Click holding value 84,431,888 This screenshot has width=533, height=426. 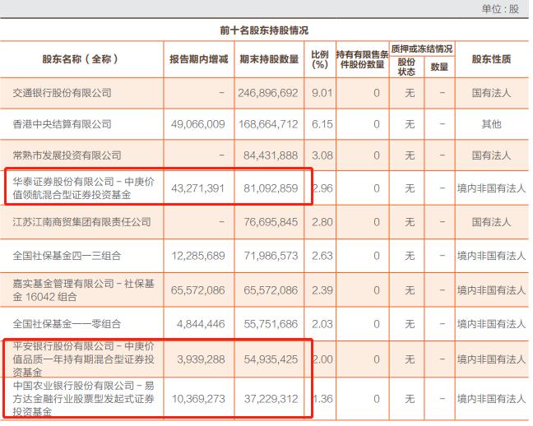coord(271,155)
